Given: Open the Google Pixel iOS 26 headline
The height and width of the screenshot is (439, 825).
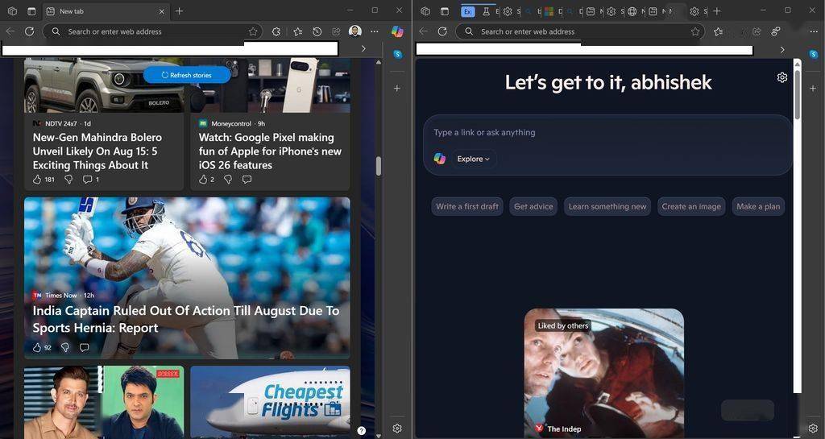Looking at the screenshot, I should point(270,151).
